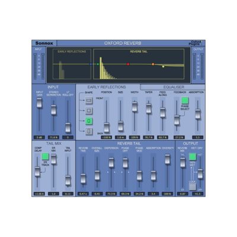Click the Tail Input value field
This screenshot has width=237, height=237.
click(68, 194)
